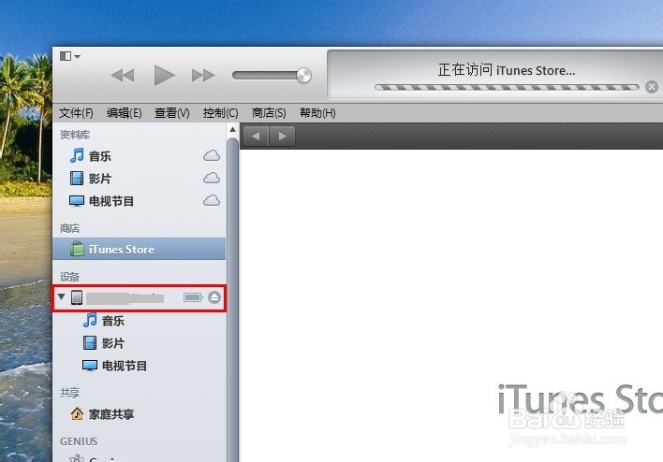Open device 电视节目 TV shows item
Viewport: 663px width, 462px height.
tap(140, 366)
